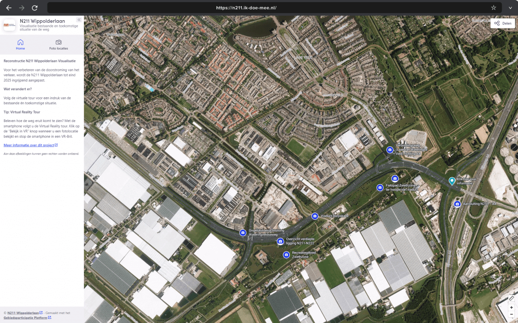This screenshot has height=323, width=518.
Task: Open Verbindingsweg Laan van Wateringse Veld marker
Action: click(390, 150)
